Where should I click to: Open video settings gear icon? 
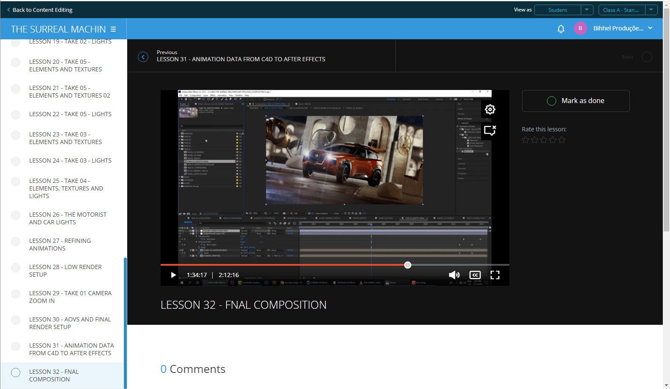coord(490,109)
